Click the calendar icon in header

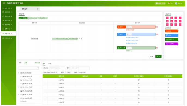coord(172,4)
